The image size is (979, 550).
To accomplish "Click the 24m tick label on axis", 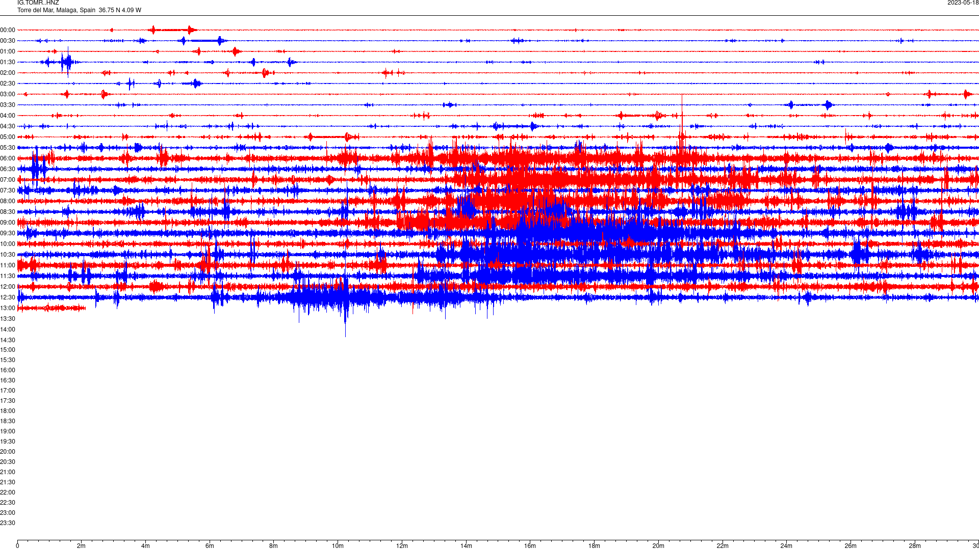I will pos(786,546).
